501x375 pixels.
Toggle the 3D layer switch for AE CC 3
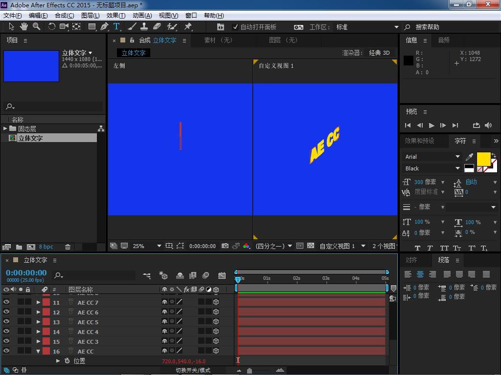[x=216, y=341]
